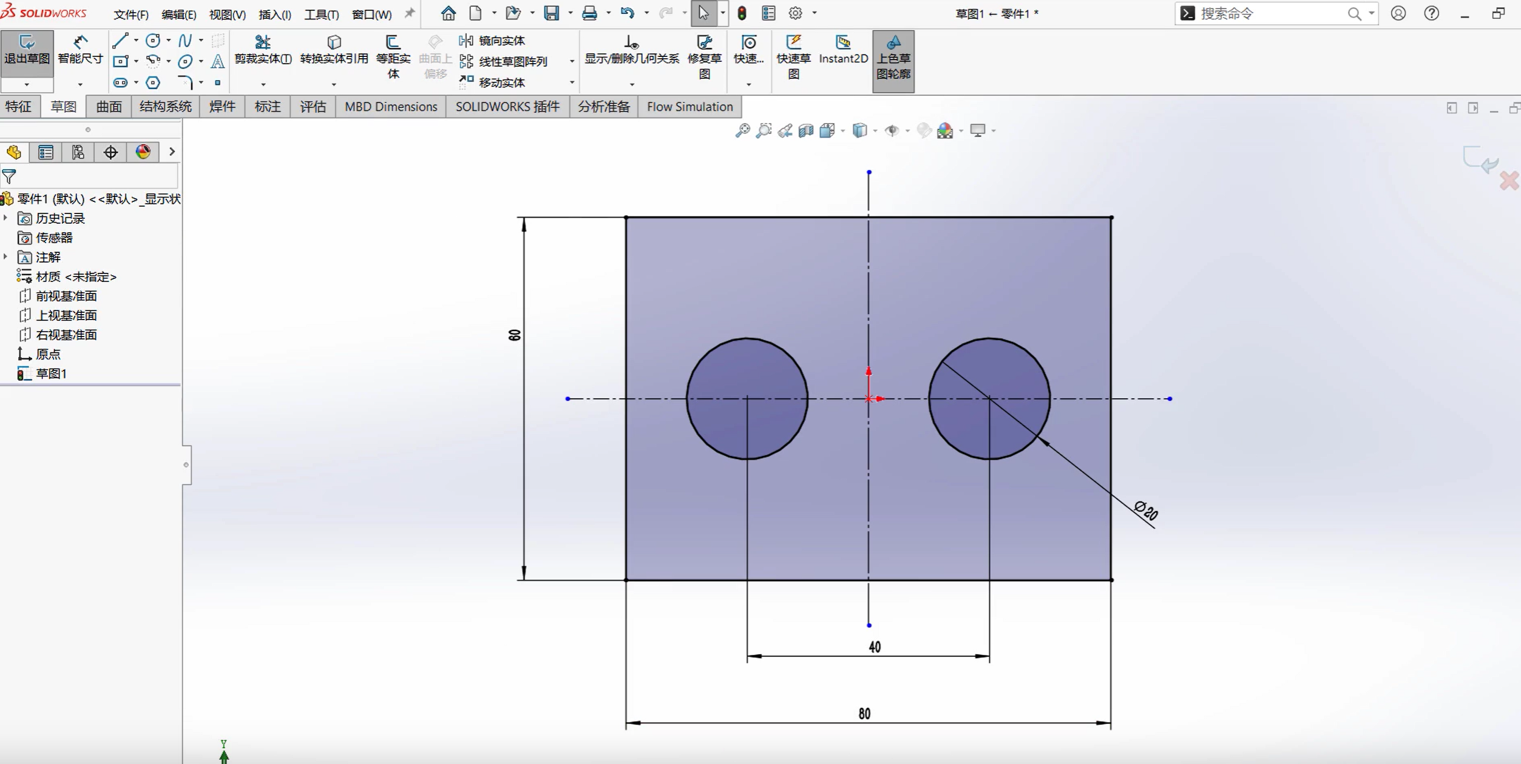Toggle Instant2D mode
The image size is (1521, 764).
(x=843, y=49)
